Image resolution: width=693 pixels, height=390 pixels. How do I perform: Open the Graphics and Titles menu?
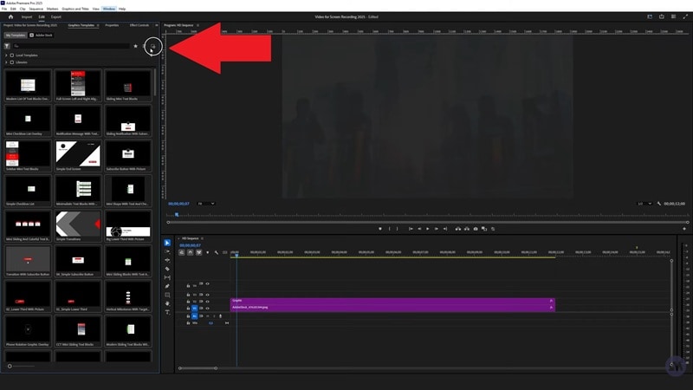click(75, 9)
